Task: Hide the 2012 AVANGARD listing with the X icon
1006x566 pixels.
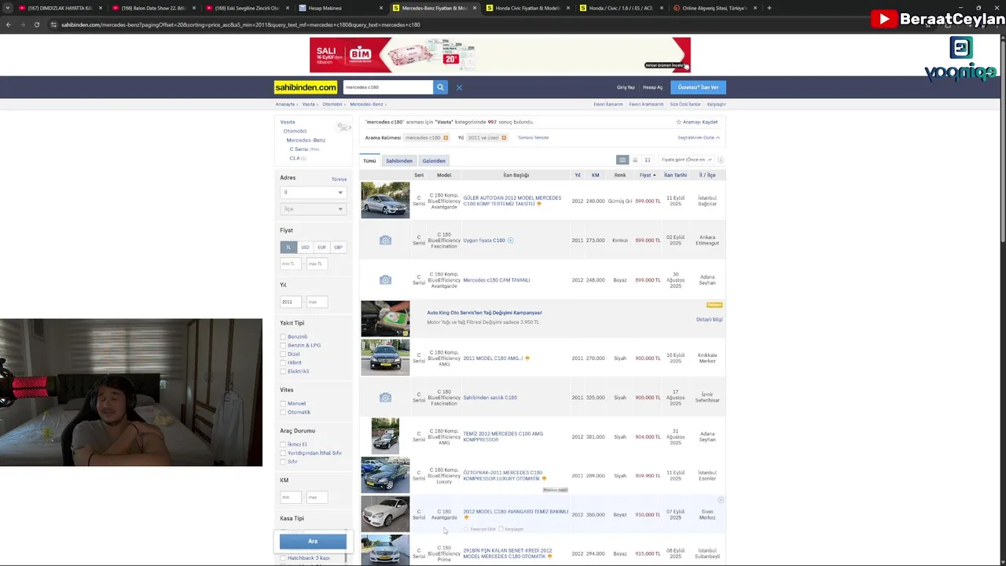Action: (721, 500)
